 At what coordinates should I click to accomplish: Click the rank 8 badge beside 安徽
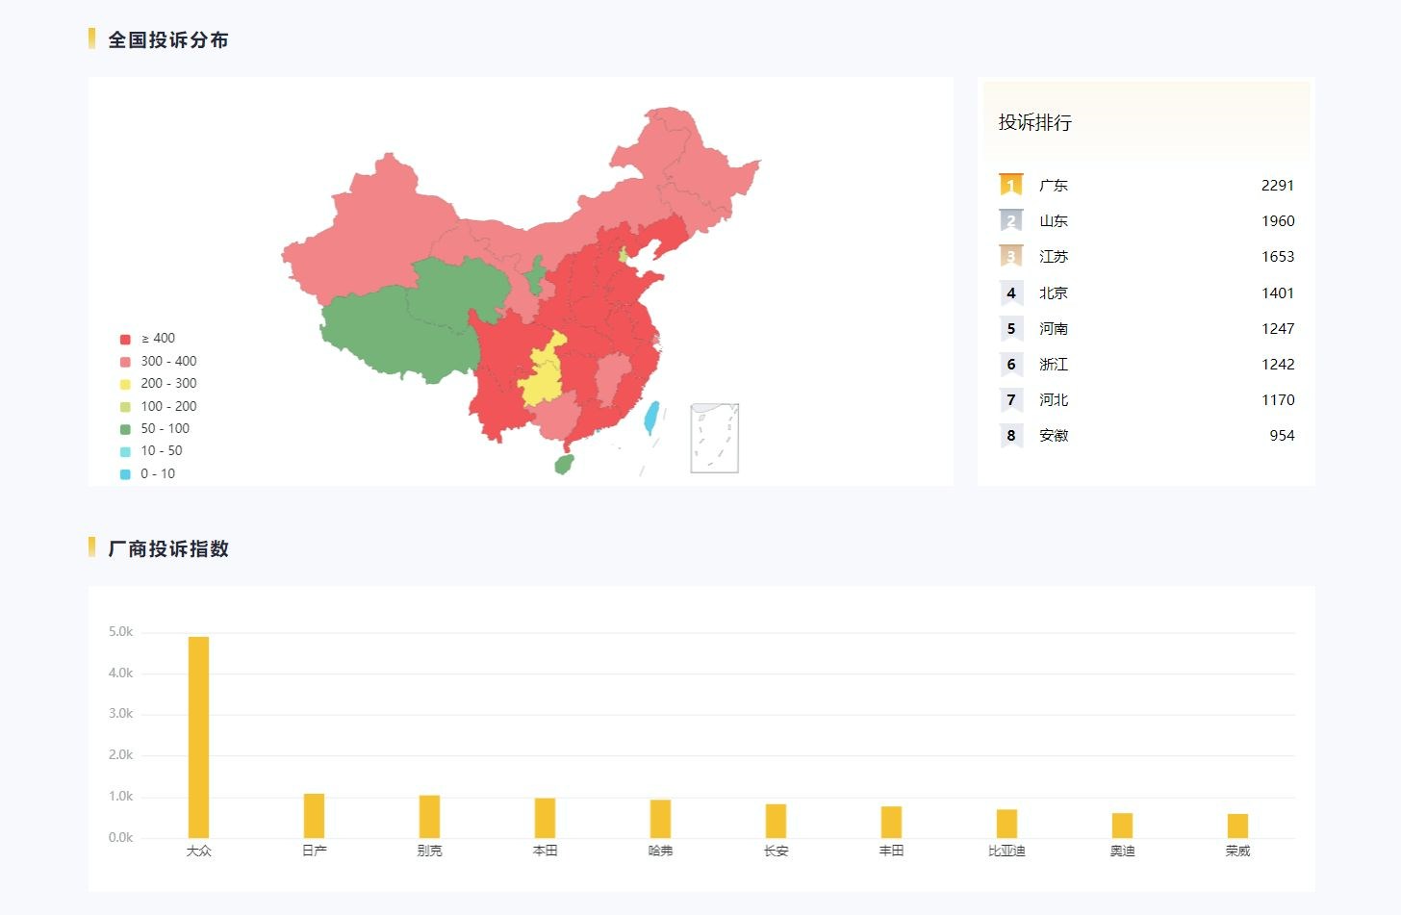(x=1010, y=435)
